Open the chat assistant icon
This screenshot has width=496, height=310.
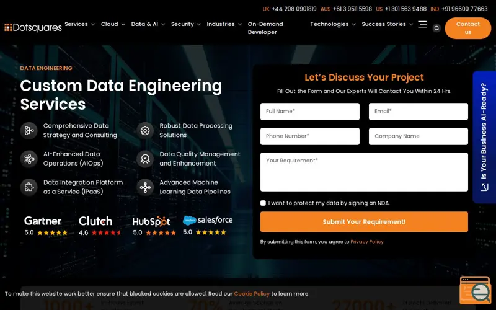click(476, 290)
